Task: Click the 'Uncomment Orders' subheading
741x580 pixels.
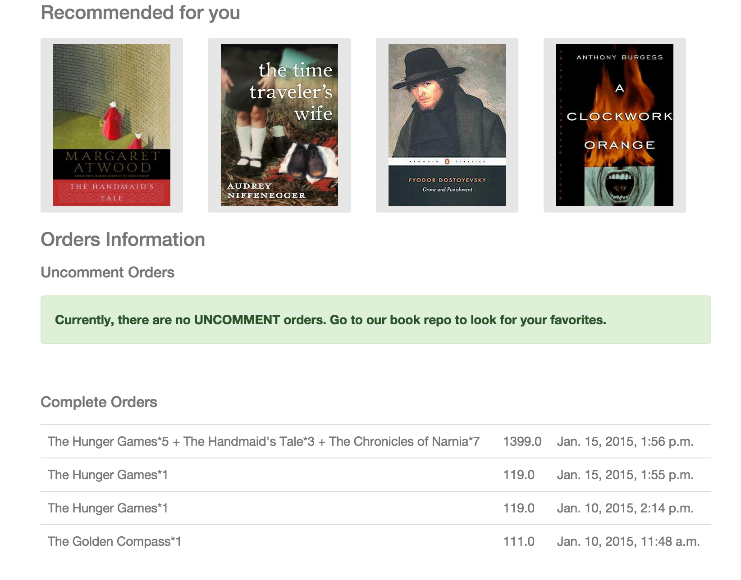Action: (107, 272)
